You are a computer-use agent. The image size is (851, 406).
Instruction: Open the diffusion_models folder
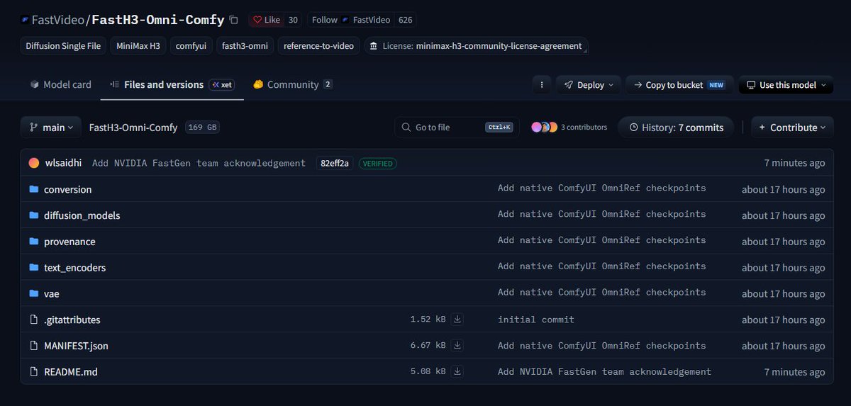[82, 215]
